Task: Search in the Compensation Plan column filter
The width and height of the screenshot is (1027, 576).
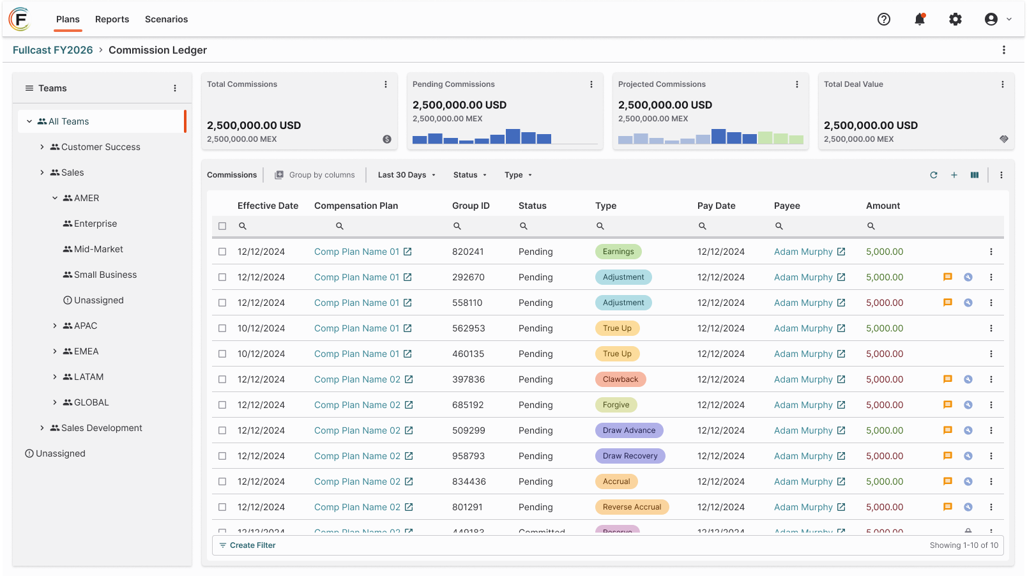Action: (x=340, y=226)
